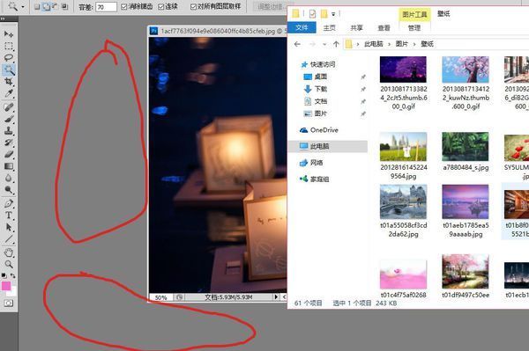Select the Hand tool
This screenshot has height=351, width=529.
[x=9, y=252]
